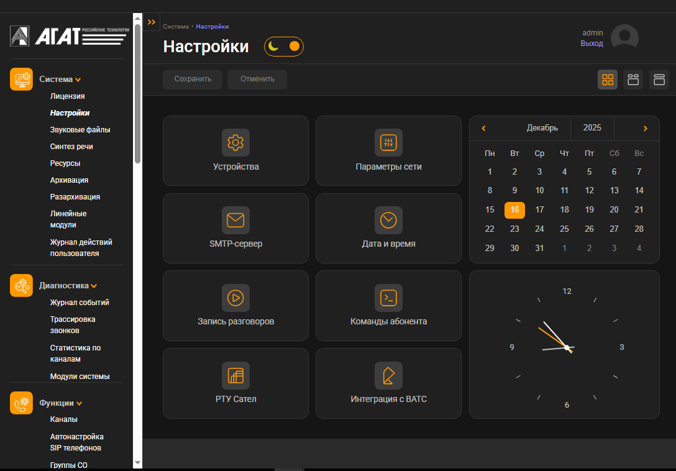Collapse sidebar with double-arrow icon
The image size is (676, 471).
tap(152, 22)
